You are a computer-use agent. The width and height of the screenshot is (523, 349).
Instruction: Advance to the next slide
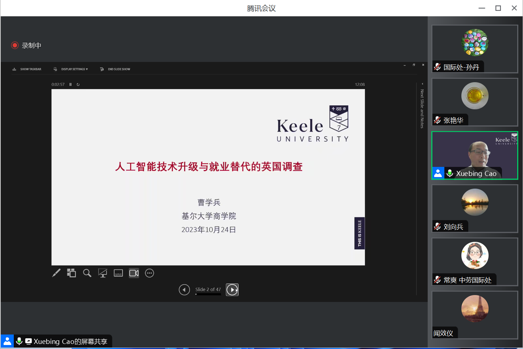coord(232,290)
